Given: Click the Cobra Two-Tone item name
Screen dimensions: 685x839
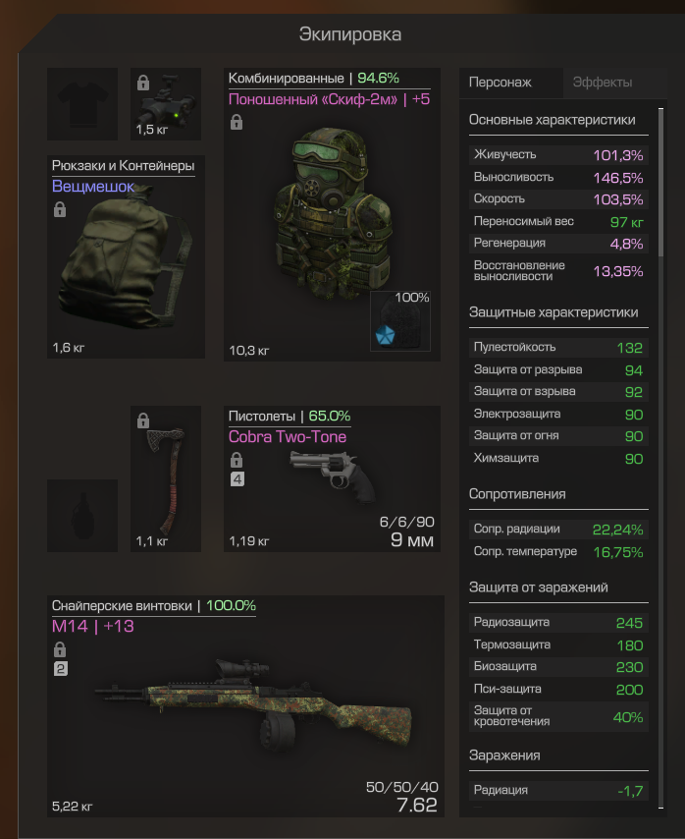Looking at the screenshot, I should (x=288, y=436).
